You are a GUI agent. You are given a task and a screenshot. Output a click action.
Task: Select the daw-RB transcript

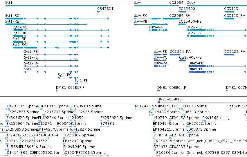pos(151,24)
